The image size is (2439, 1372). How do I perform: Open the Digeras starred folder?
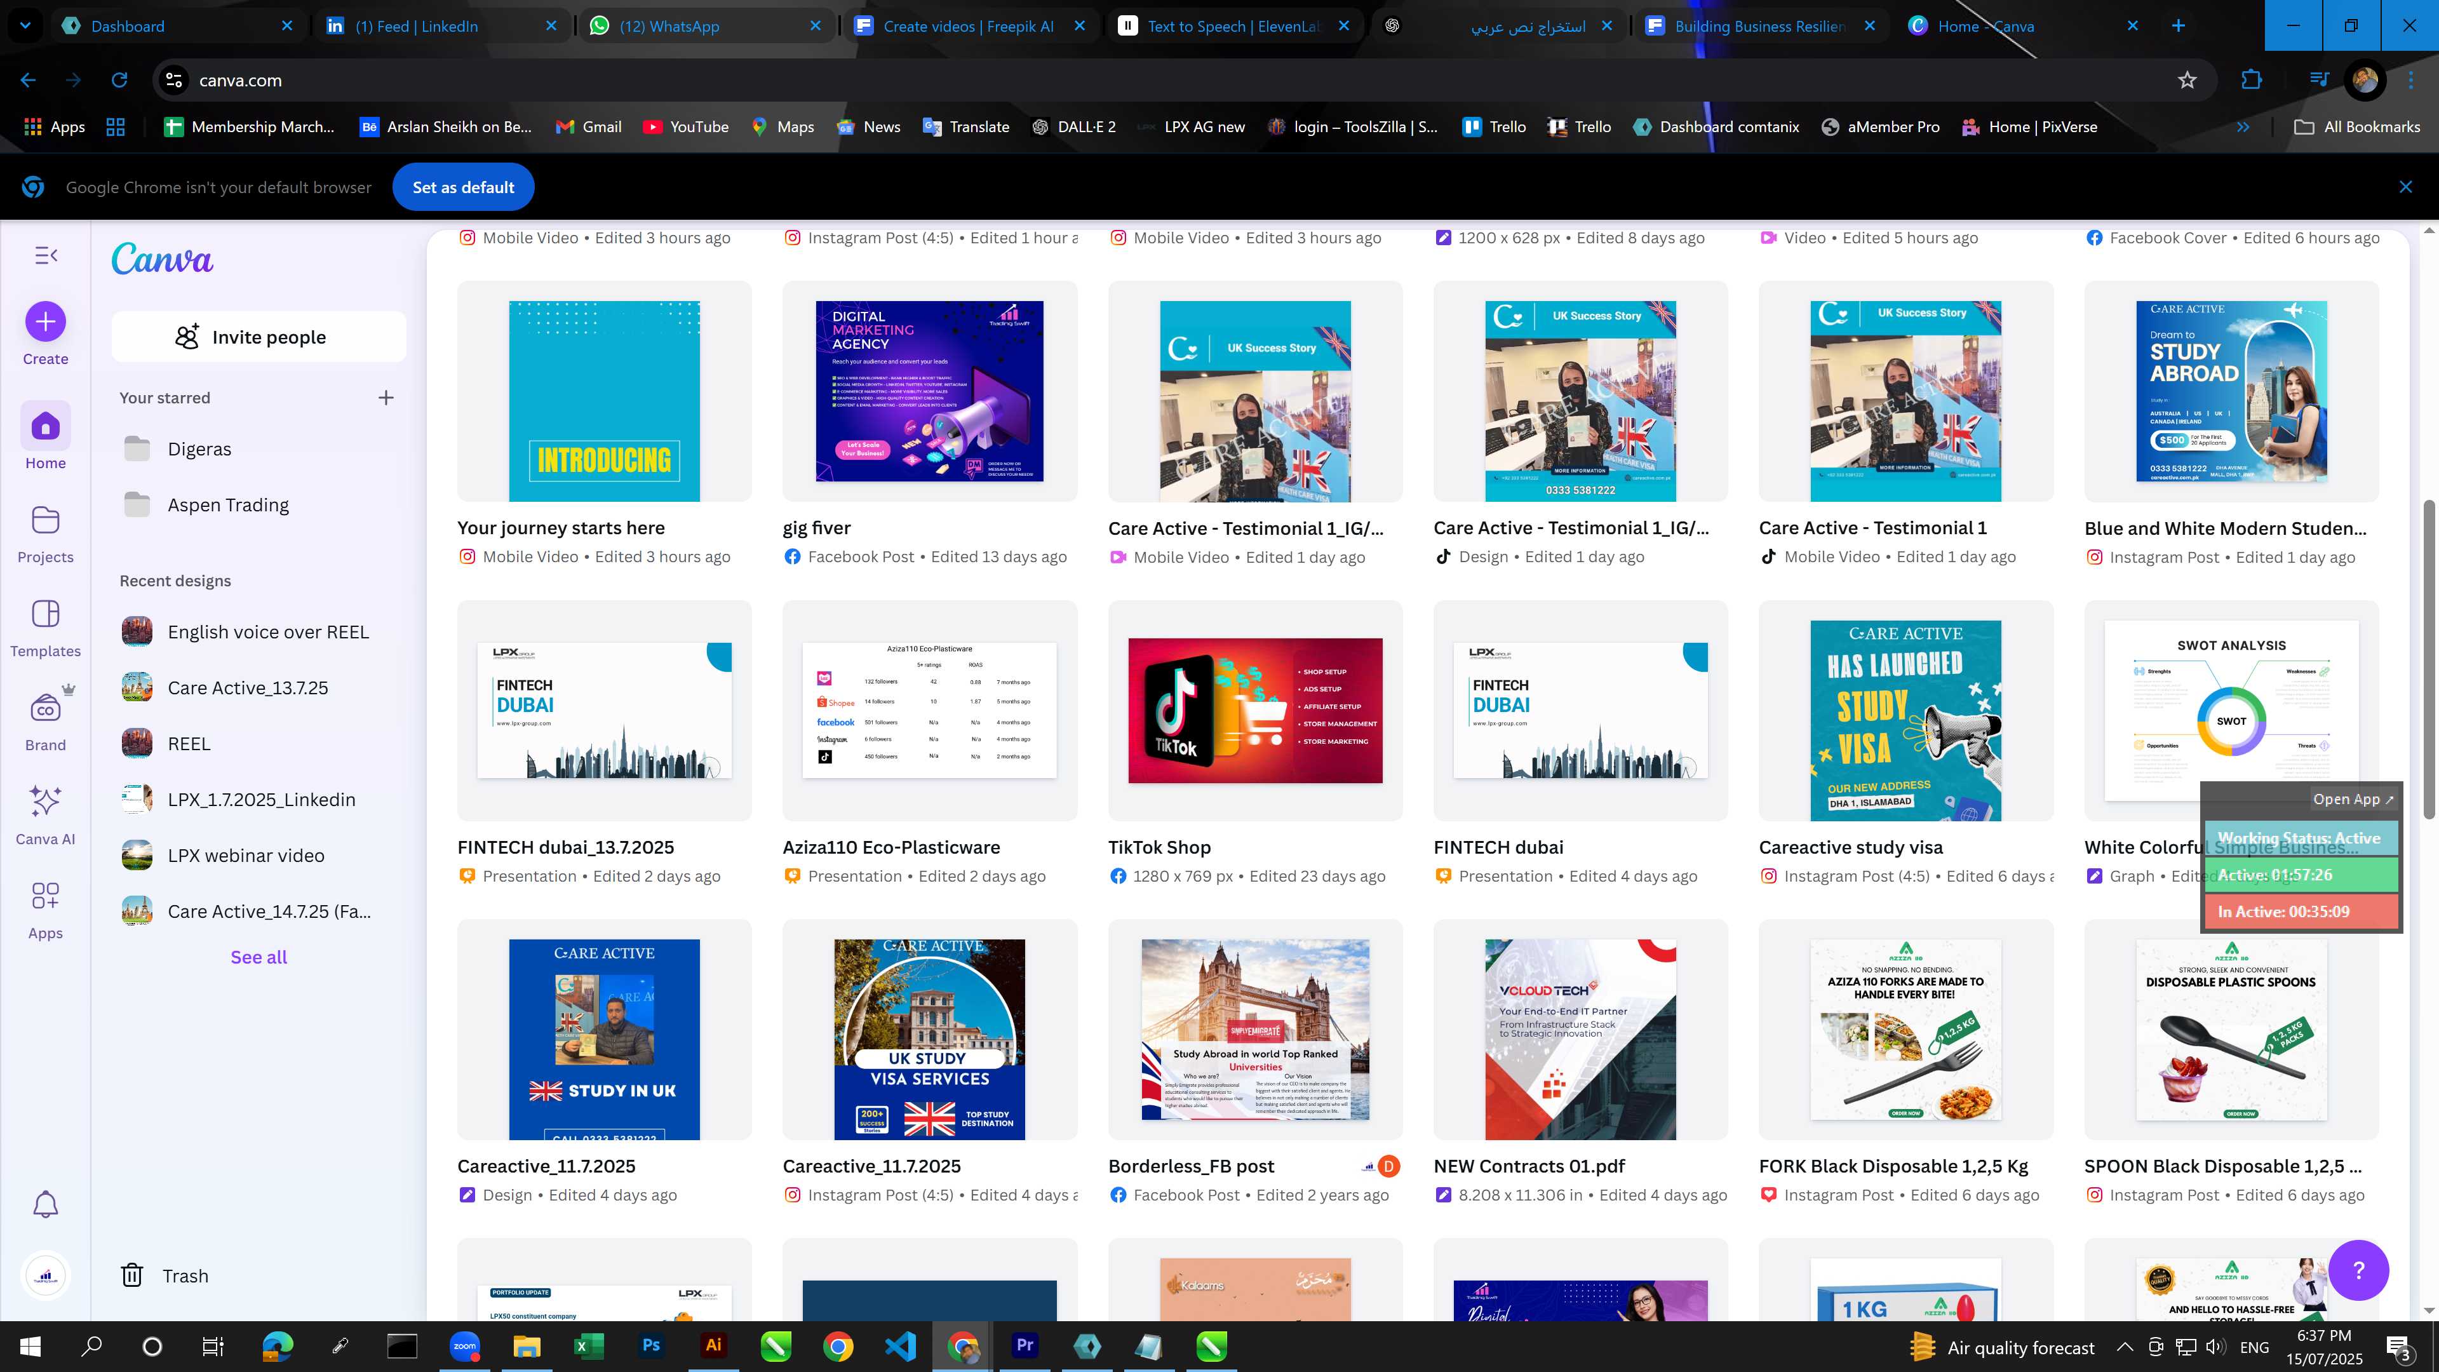click(x=259, y=449)
